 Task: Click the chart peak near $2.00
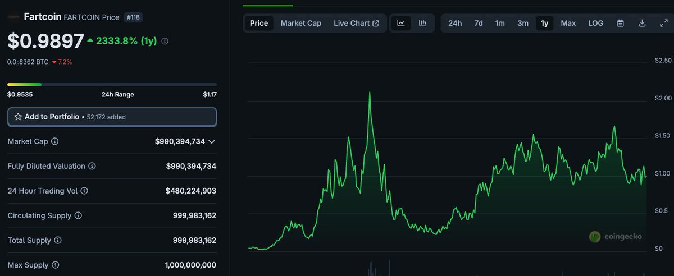pos(370,93)
